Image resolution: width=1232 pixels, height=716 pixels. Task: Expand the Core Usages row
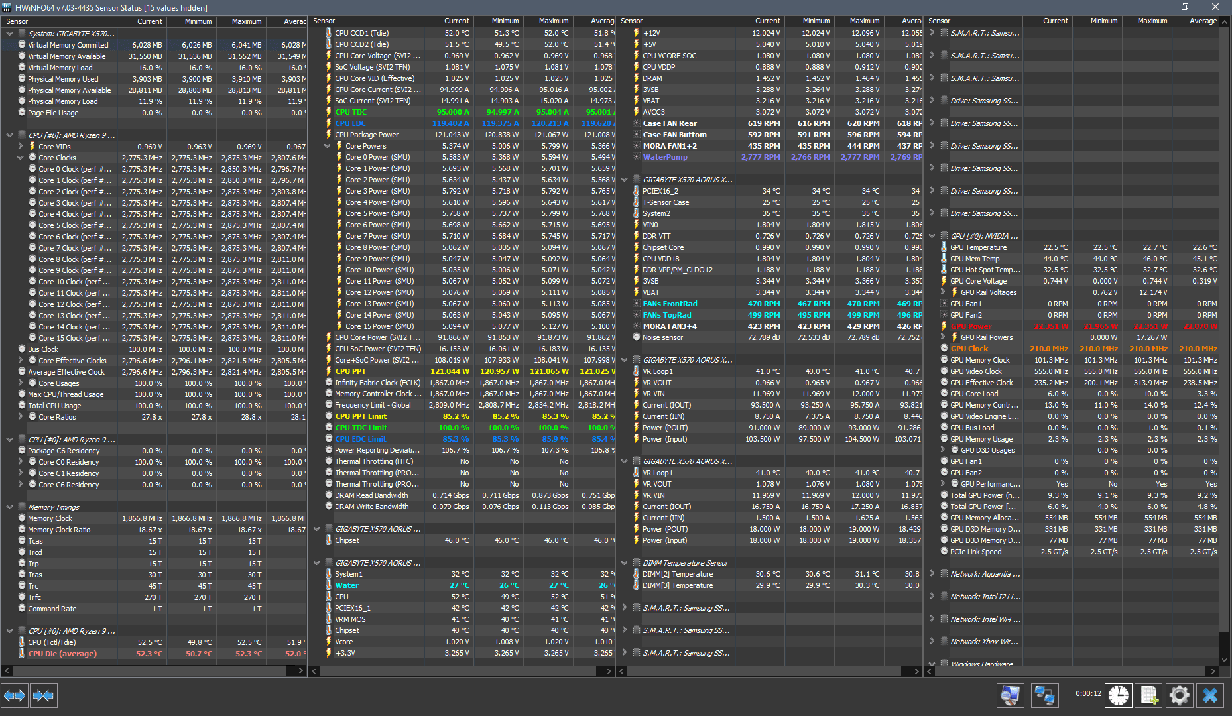click(21, 383)
